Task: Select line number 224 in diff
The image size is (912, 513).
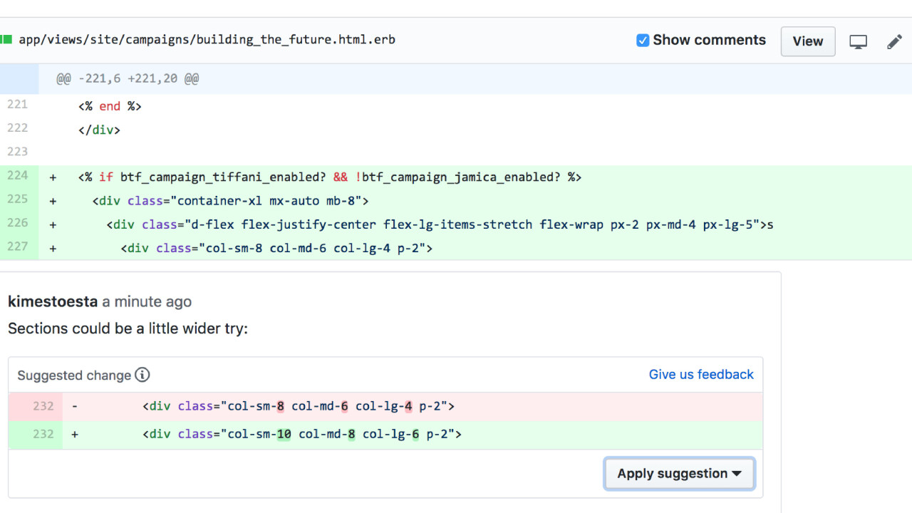Action: pyautogui.click(x=18, y=176)
